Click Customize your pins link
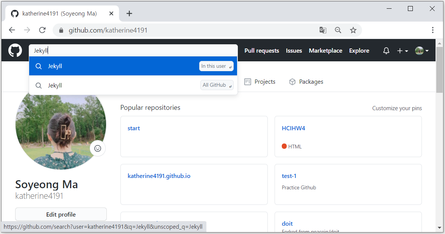445x234 pixels. [397, 108]
